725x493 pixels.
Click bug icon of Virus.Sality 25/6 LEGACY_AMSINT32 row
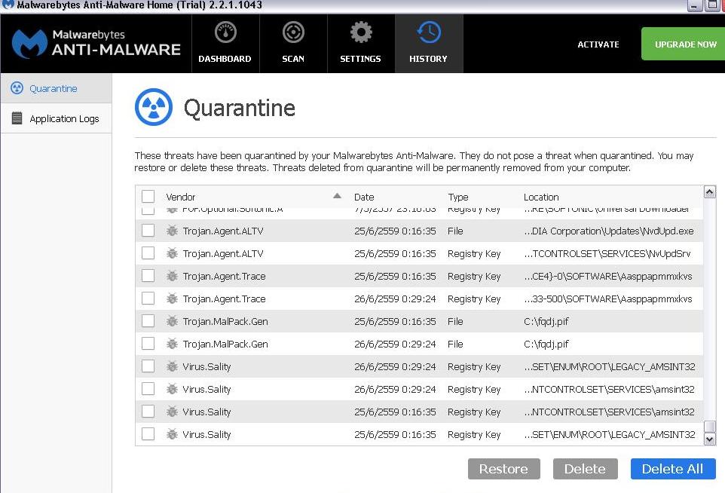point(172,434)
